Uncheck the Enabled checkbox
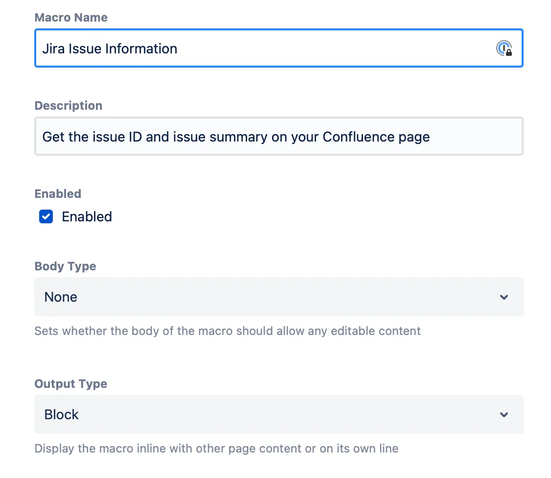 [46, 216]
